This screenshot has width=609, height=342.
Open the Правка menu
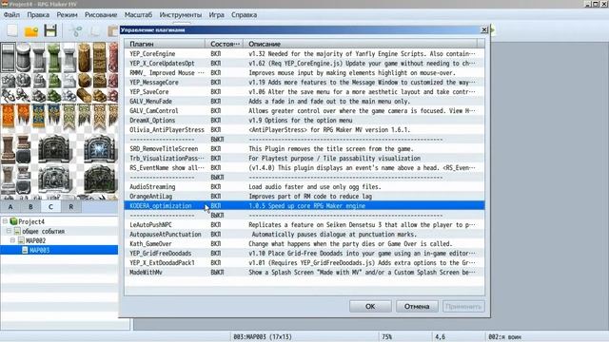(38, 15)
